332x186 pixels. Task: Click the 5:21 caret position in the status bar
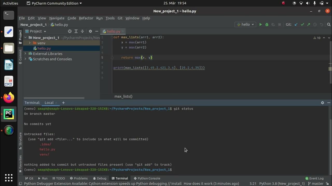(253, 183)
